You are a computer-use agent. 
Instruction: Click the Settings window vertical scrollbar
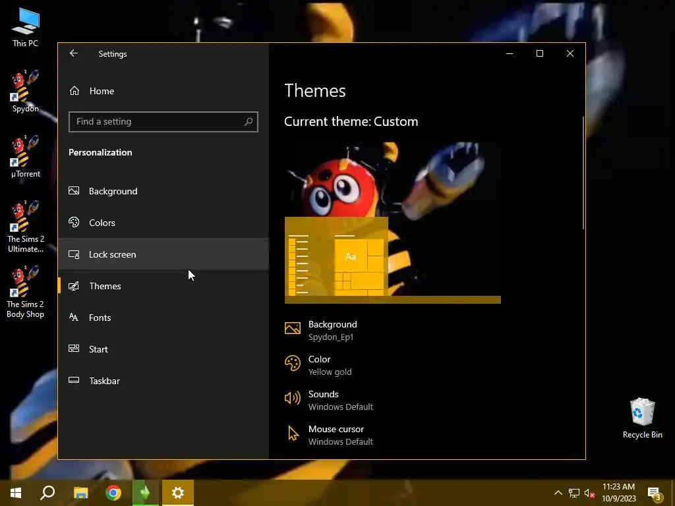(583, 173)
